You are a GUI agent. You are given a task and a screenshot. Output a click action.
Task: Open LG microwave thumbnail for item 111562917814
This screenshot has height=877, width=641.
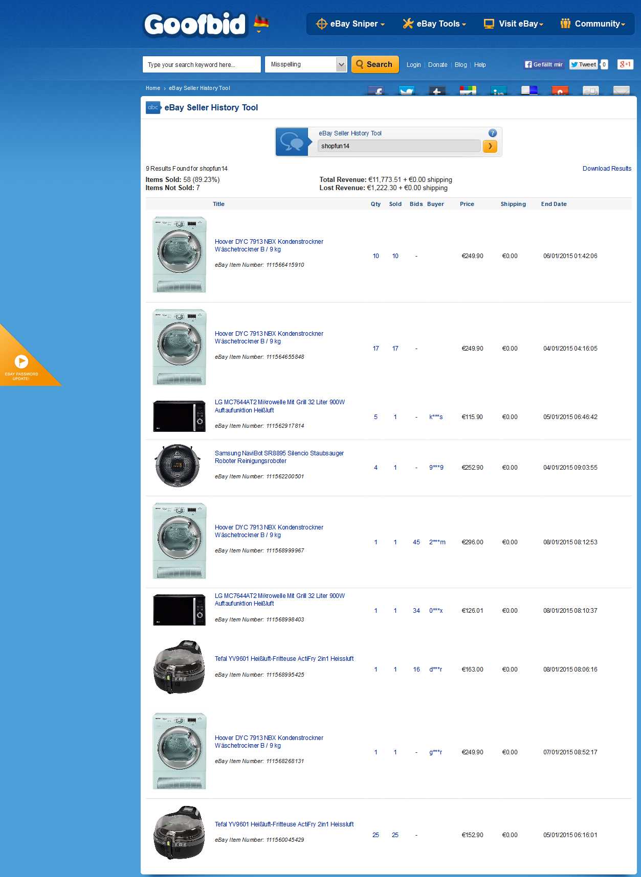pyautogui.click(x=180, y=416)
